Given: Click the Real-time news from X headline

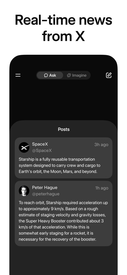Looking at the screenshot, I should point(63,28).
